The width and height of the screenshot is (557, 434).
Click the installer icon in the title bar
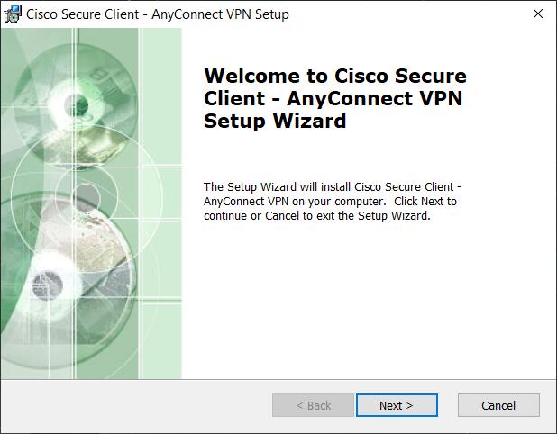click(x=12, y=14)
